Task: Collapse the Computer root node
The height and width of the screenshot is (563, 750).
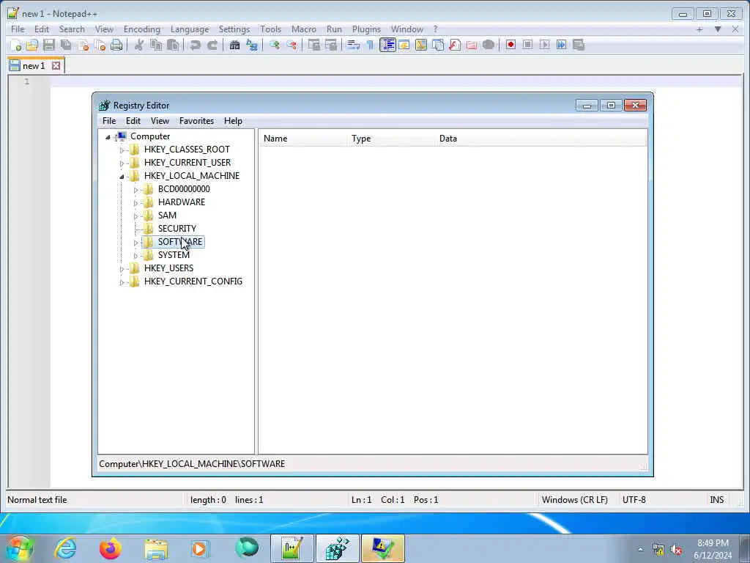Action: point(108,137)
